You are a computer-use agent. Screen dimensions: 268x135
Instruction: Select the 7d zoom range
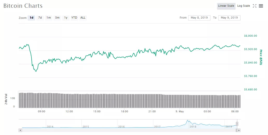click(40, 18)
